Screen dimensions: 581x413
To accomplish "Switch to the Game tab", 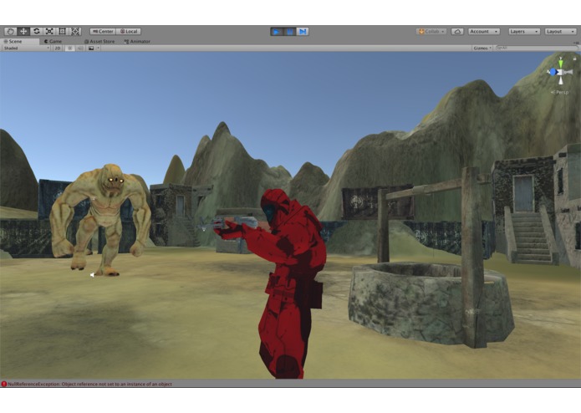I will click(53, 42).
